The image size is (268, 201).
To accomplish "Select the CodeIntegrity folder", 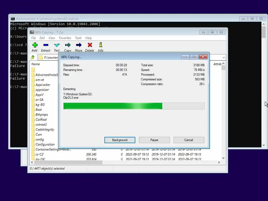I will click(x=45, y=130).
